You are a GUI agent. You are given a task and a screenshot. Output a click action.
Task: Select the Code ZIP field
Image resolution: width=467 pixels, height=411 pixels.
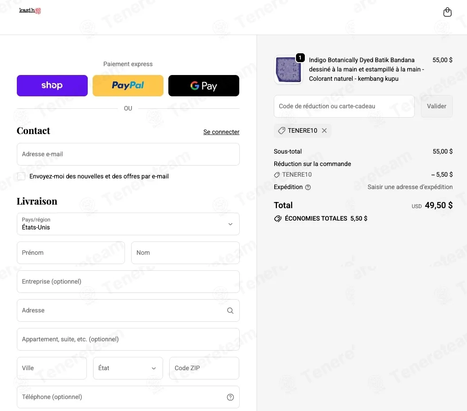pos(204,368)
